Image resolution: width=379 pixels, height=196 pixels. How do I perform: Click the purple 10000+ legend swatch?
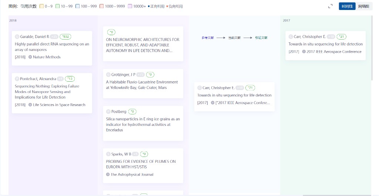click(130, 6)
